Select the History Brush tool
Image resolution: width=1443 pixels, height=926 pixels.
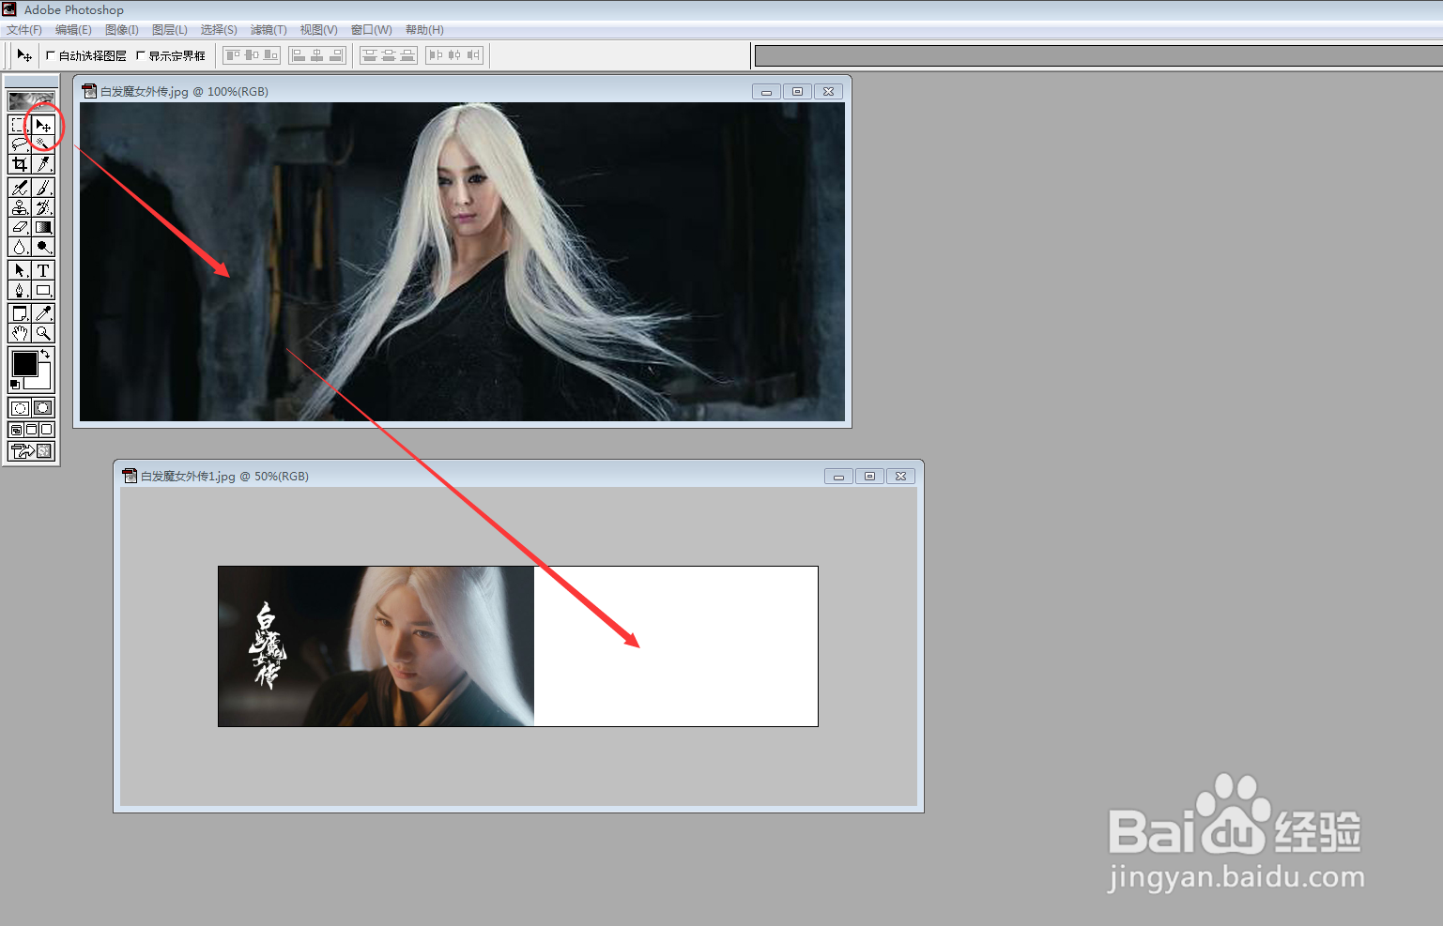coord(42,207)
